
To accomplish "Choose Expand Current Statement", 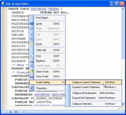I will [x=94, y=87].
